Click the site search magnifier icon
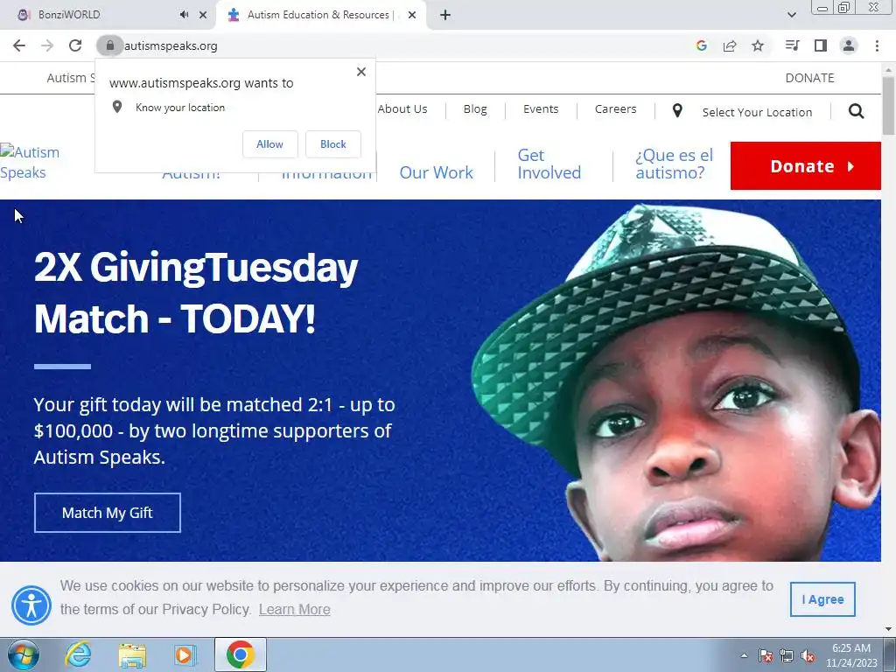 click(856, 111)
